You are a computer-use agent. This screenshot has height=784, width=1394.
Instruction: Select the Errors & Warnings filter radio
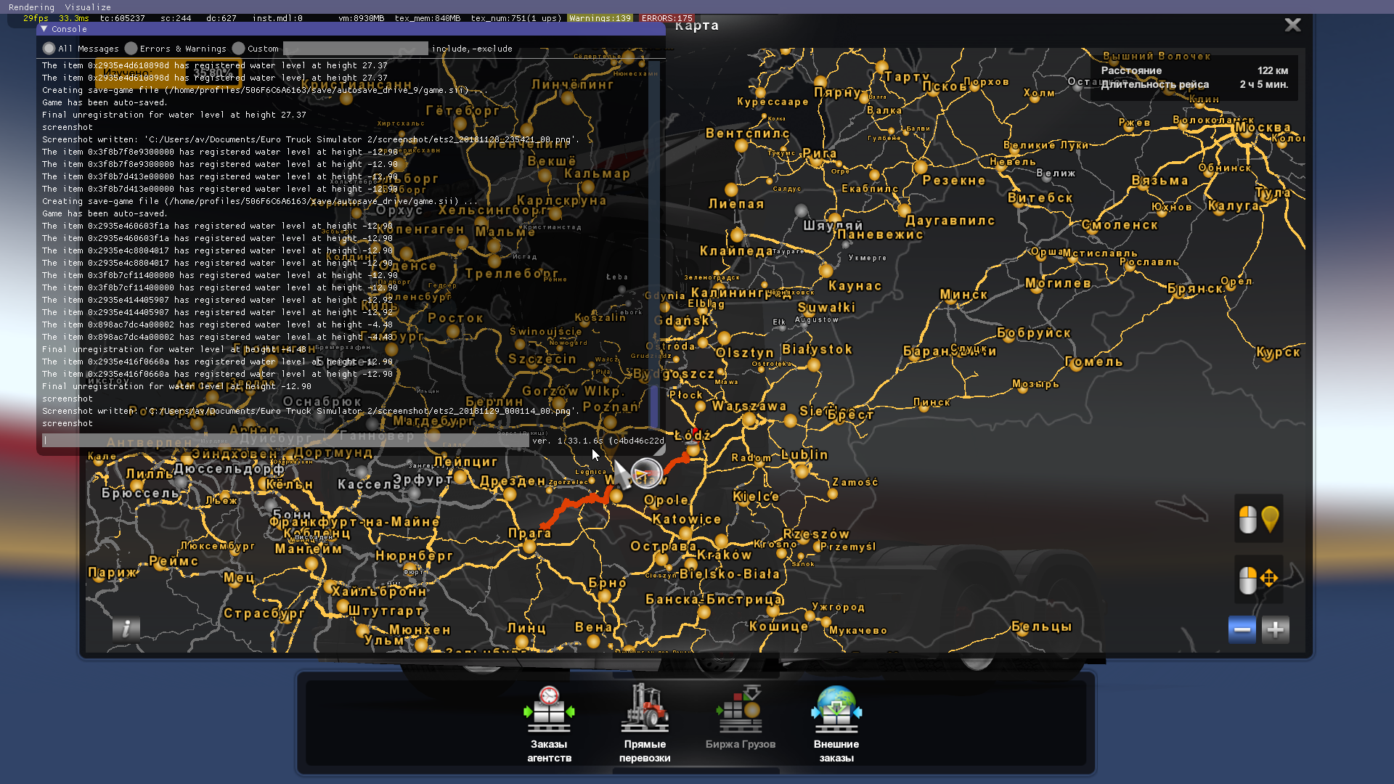pos(131,49)
